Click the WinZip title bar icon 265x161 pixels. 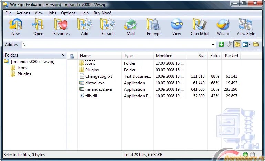[6, 4]
